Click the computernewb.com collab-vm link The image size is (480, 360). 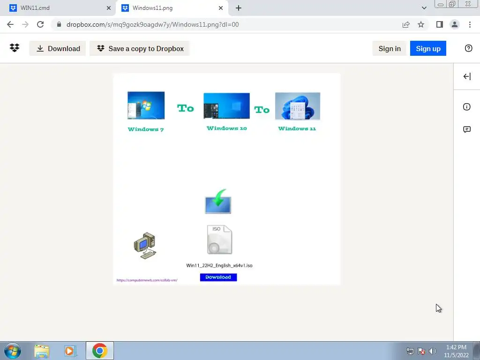tap(147, 280)
